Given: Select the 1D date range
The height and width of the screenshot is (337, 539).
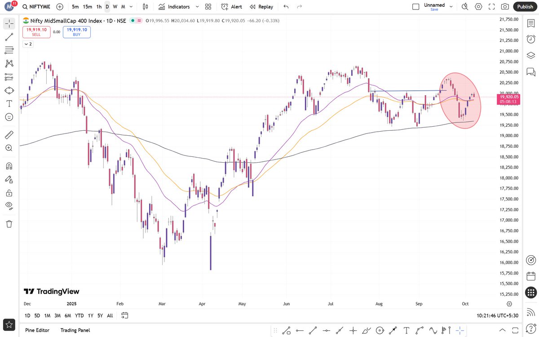Looking at the screenshot, I should pos(27,316).
